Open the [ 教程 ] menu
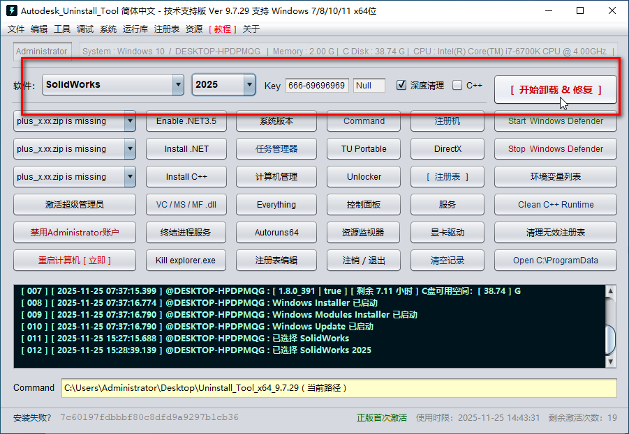The width and height of the screenshot is (629, 434). pos(222,29)
